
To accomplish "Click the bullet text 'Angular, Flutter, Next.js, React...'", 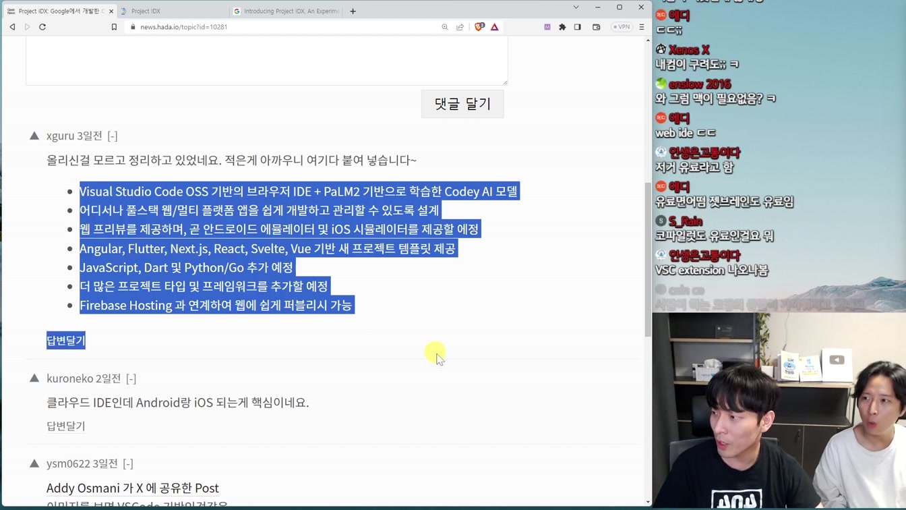I will coord(268,248).
